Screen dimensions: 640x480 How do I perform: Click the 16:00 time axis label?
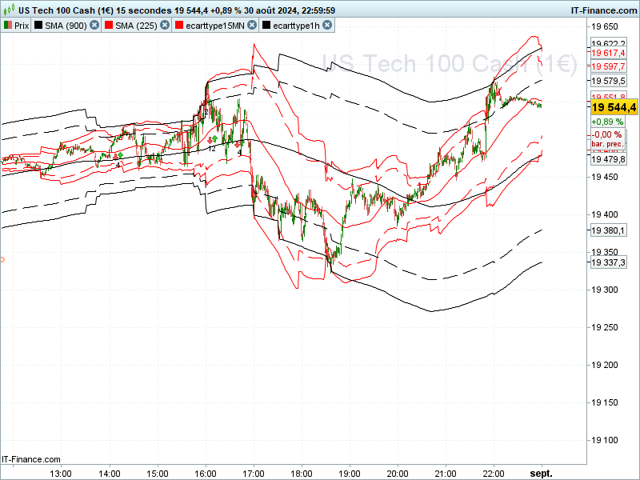tap(206, 474)
